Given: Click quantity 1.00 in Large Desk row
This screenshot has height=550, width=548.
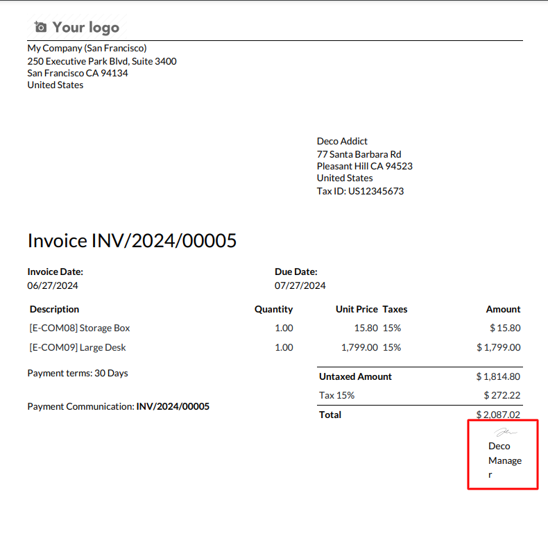Looking at the screenshot, I should [x=284, y=347].
